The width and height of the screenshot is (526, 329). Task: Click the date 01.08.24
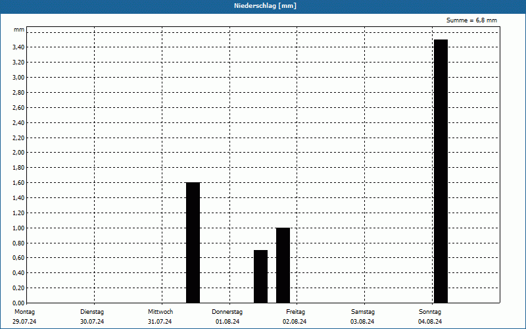tap(227, 322)
